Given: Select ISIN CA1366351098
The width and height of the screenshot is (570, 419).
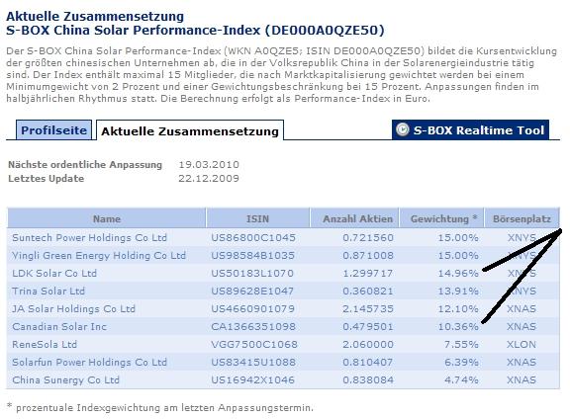Looking at the screenshot, I should (x=253, y=326).
